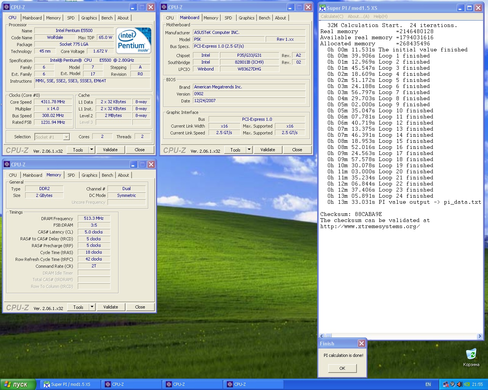The width and height of the screenshot is (488, 390).
Task: Click the Super PI title bar icon
Action: 323,8
